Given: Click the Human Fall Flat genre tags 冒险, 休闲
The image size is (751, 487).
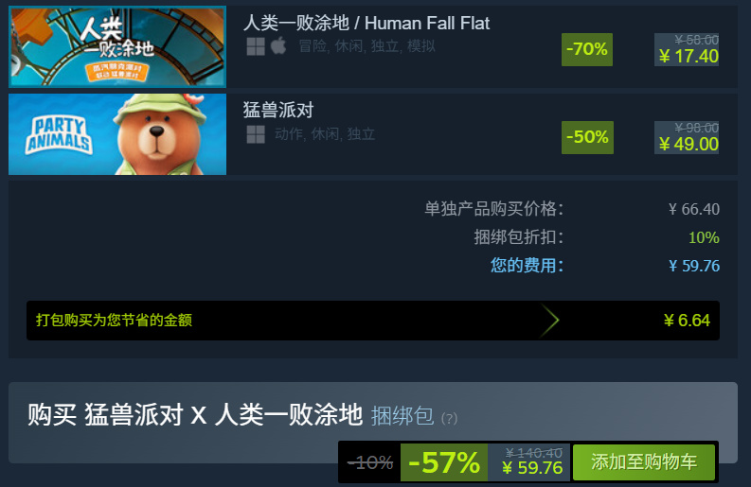Looking at the screenshot, I should [331, 46].
